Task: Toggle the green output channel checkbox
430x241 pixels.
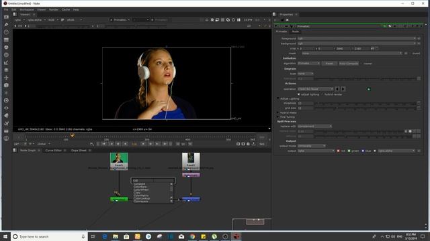Action: 349,151
